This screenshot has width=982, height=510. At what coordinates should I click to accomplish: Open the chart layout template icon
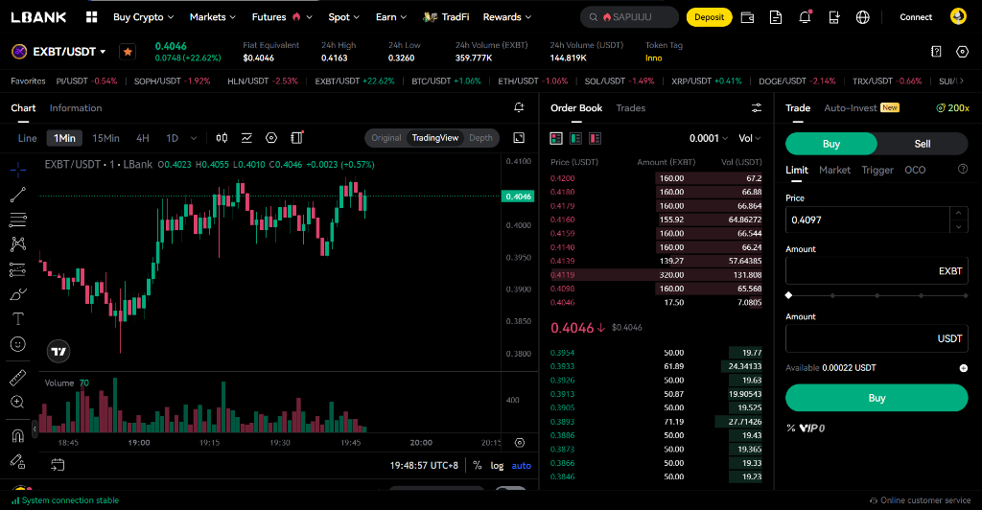point(297,137)
